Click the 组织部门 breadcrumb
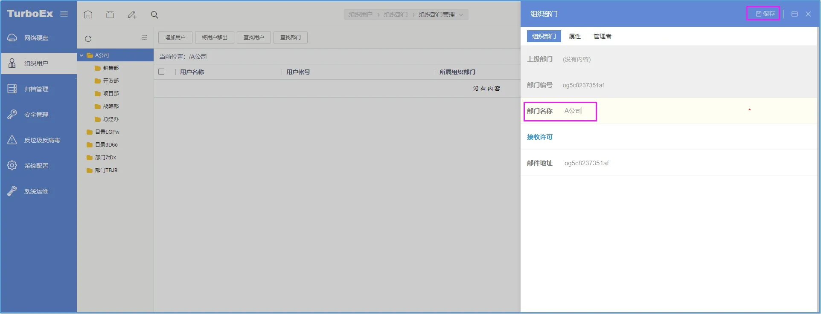The width and height of the screenshot is (821, 314). pyautogui.click(x=396, y=14)
